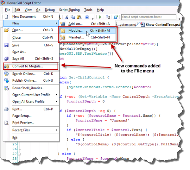The width and height of the screenshot is (190, 170).
Task: Choose Close from the File menu
Action: click(31, 38)
